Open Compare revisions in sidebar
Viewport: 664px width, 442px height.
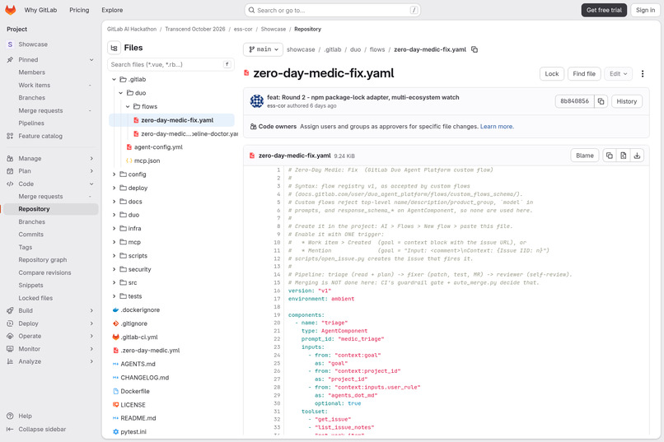(44, 272)
